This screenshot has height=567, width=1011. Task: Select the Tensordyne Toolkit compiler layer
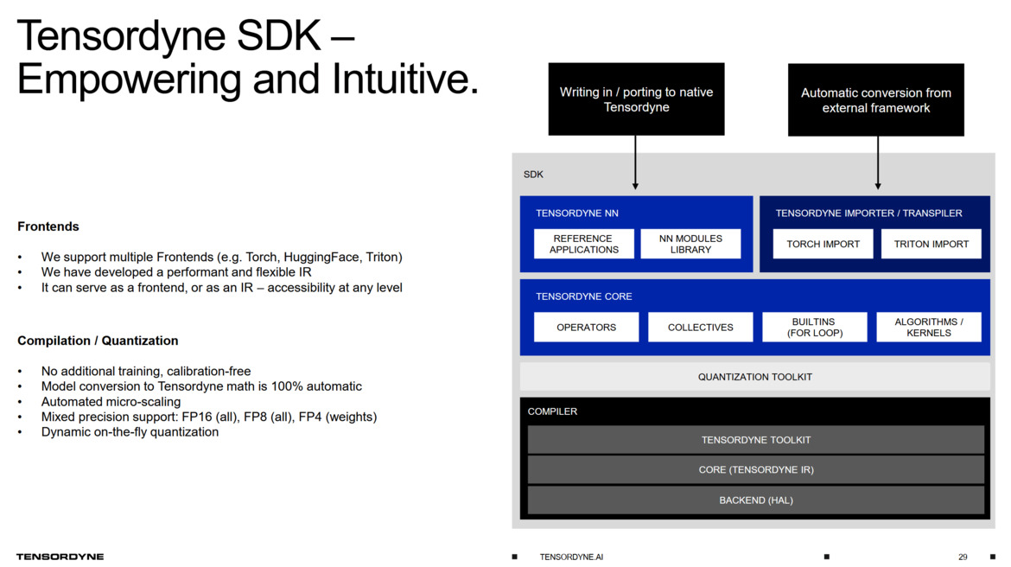pos(755,440)
